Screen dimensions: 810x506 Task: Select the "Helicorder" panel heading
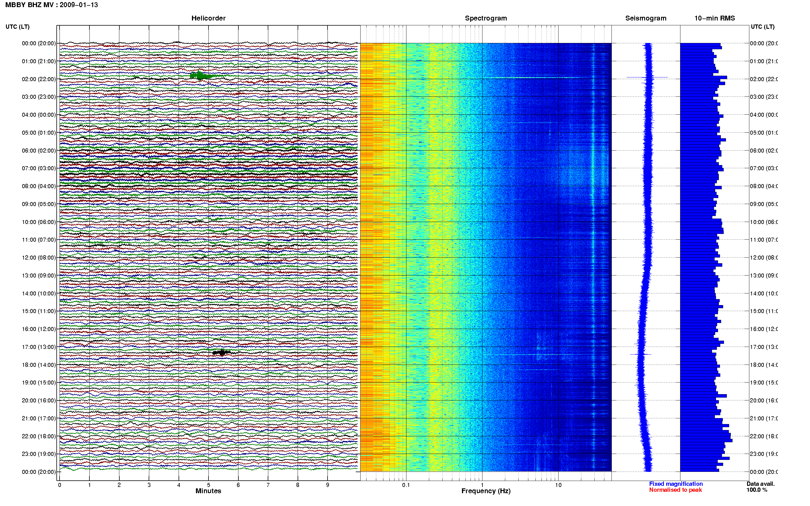[208, 18]
